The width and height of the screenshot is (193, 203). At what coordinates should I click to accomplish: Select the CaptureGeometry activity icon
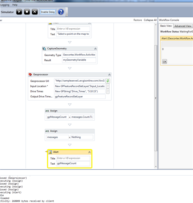(44, 49)
